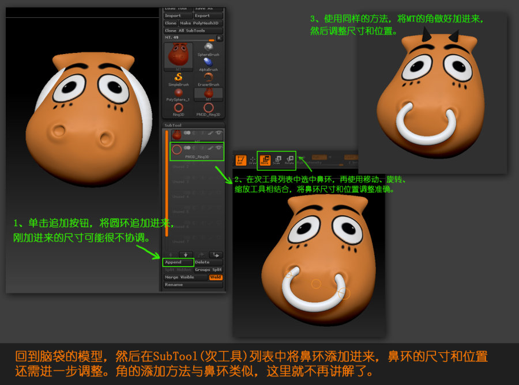Click the large MT current tool thumbnail
This screenshot has height=385, width=519.
pos(178,57)
